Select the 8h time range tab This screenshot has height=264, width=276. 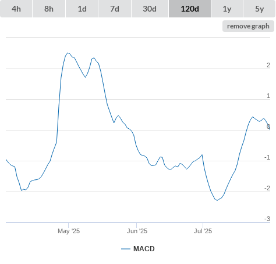coord(49,9)
